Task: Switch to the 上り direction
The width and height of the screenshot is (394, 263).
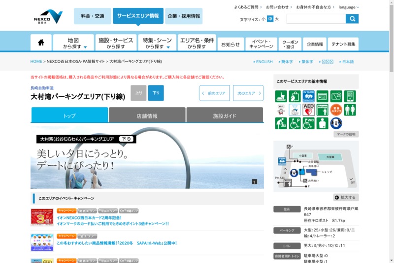Action: point(138,93)
